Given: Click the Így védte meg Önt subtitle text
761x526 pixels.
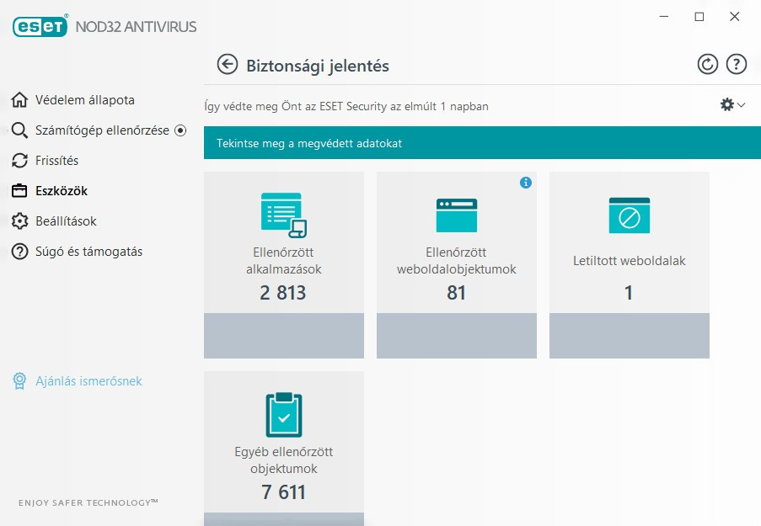Looking at the screenshot, I should pyautogui.click(x=346, y=106).
